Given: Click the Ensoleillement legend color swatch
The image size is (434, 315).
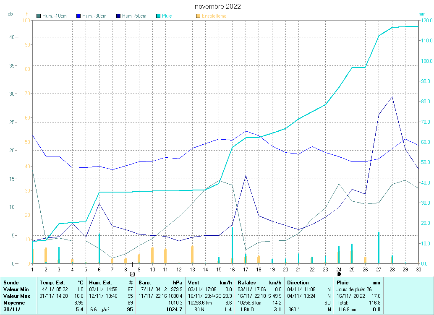Looking at the screenshot, I should click(198, 16).
